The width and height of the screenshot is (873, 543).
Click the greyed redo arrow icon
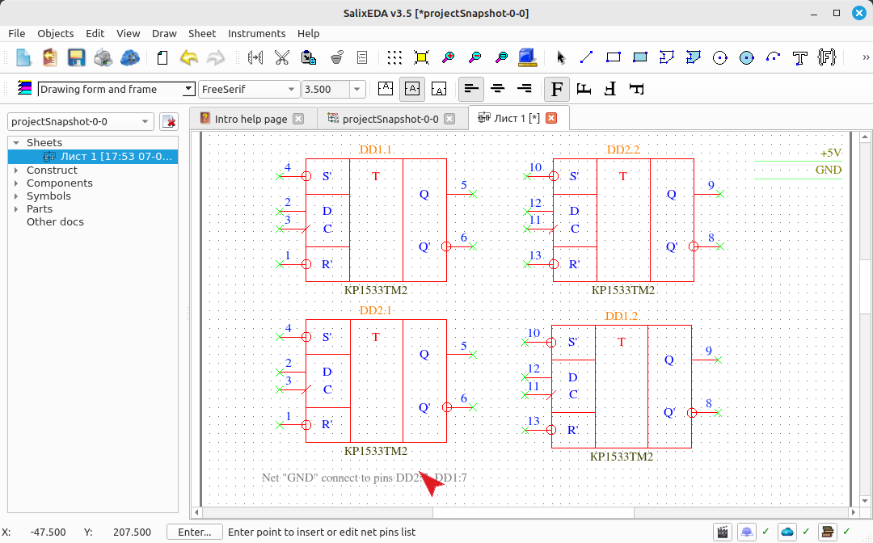216,57
